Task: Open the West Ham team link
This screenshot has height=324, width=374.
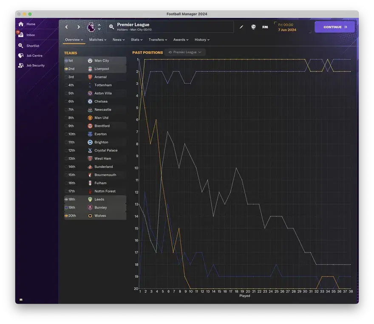Action: [102, 158]
